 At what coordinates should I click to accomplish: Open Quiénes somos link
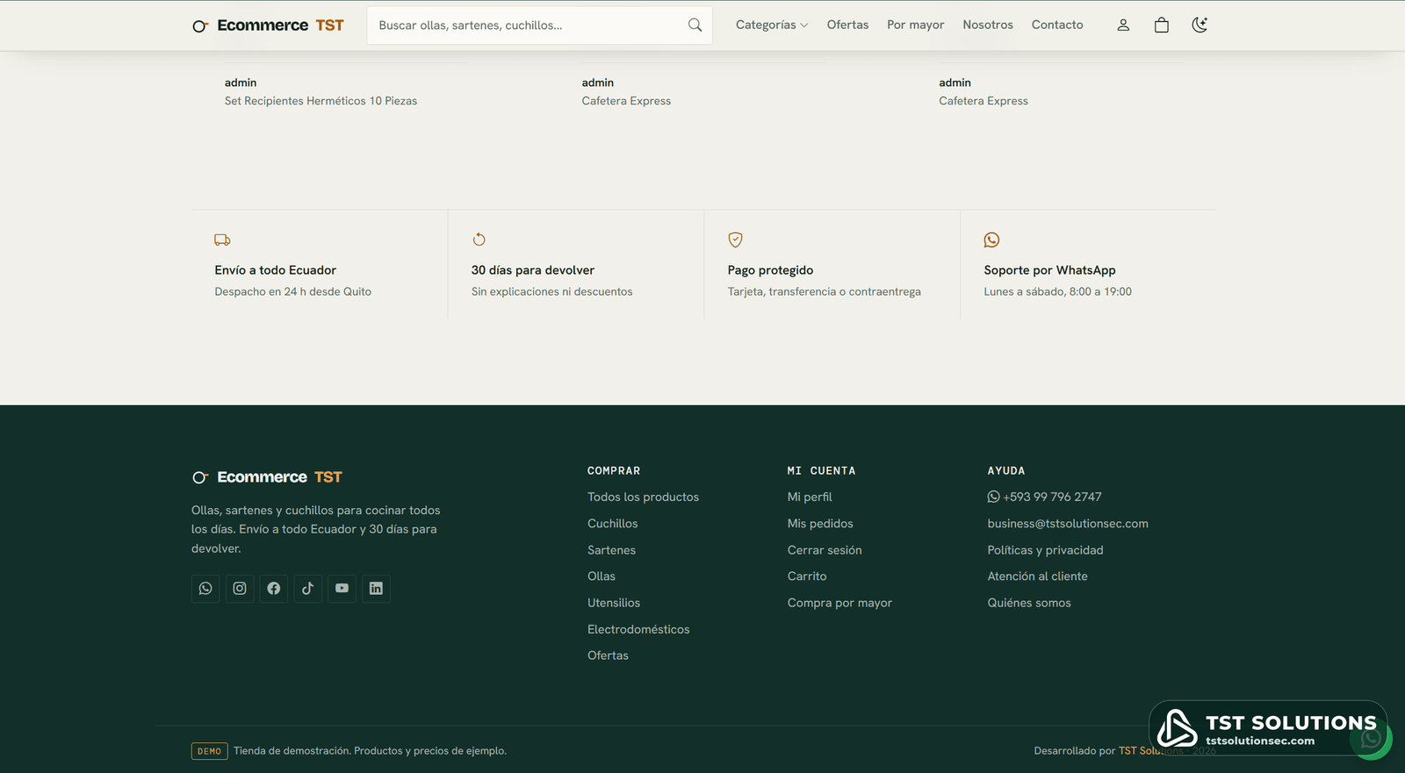(1029, 603)
